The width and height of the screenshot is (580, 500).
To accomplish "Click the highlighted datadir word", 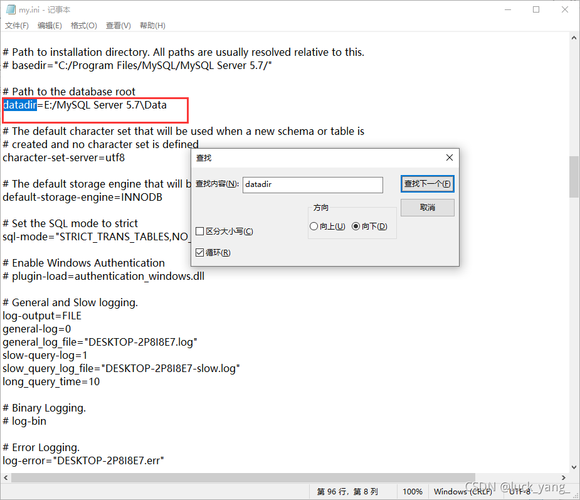I will (x=20, y=105).
